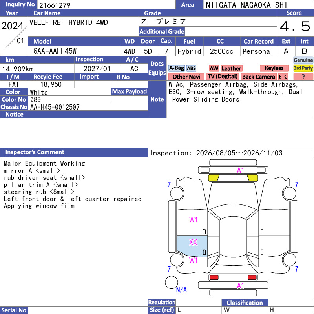314x314 pixels.
Task: Click the A-Bag equipment badge
Action: click(176, 68)
